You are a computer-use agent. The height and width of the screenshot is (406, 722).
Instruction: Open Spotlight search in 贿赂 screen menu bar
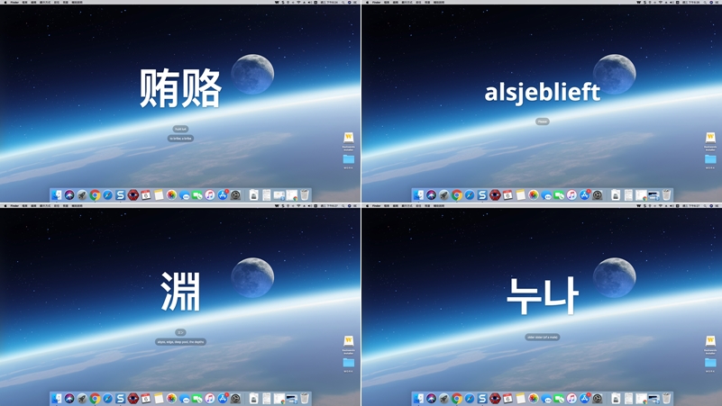tap(343, 3)
